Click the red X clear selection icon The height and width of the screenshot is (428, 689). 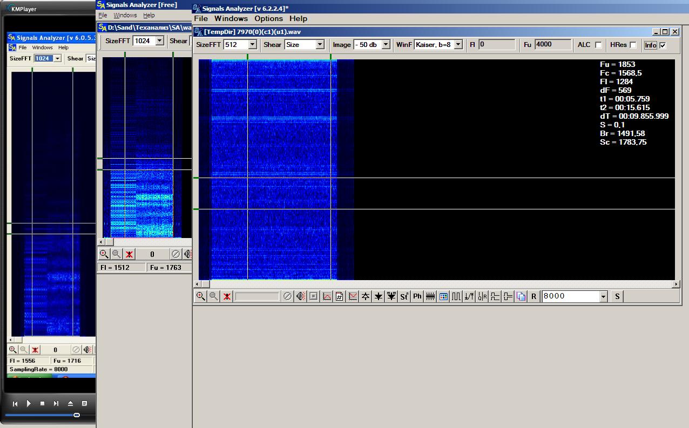point(227,296)
